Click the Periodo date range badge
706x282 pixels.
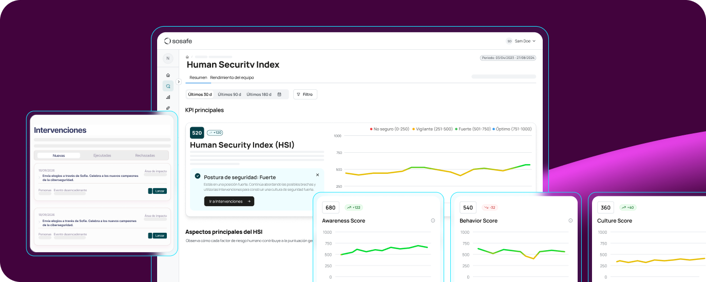tap(508, 58)
